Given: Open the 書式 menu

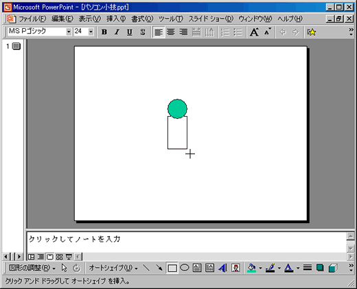Looking at the screenshot, I should (142, 19).
